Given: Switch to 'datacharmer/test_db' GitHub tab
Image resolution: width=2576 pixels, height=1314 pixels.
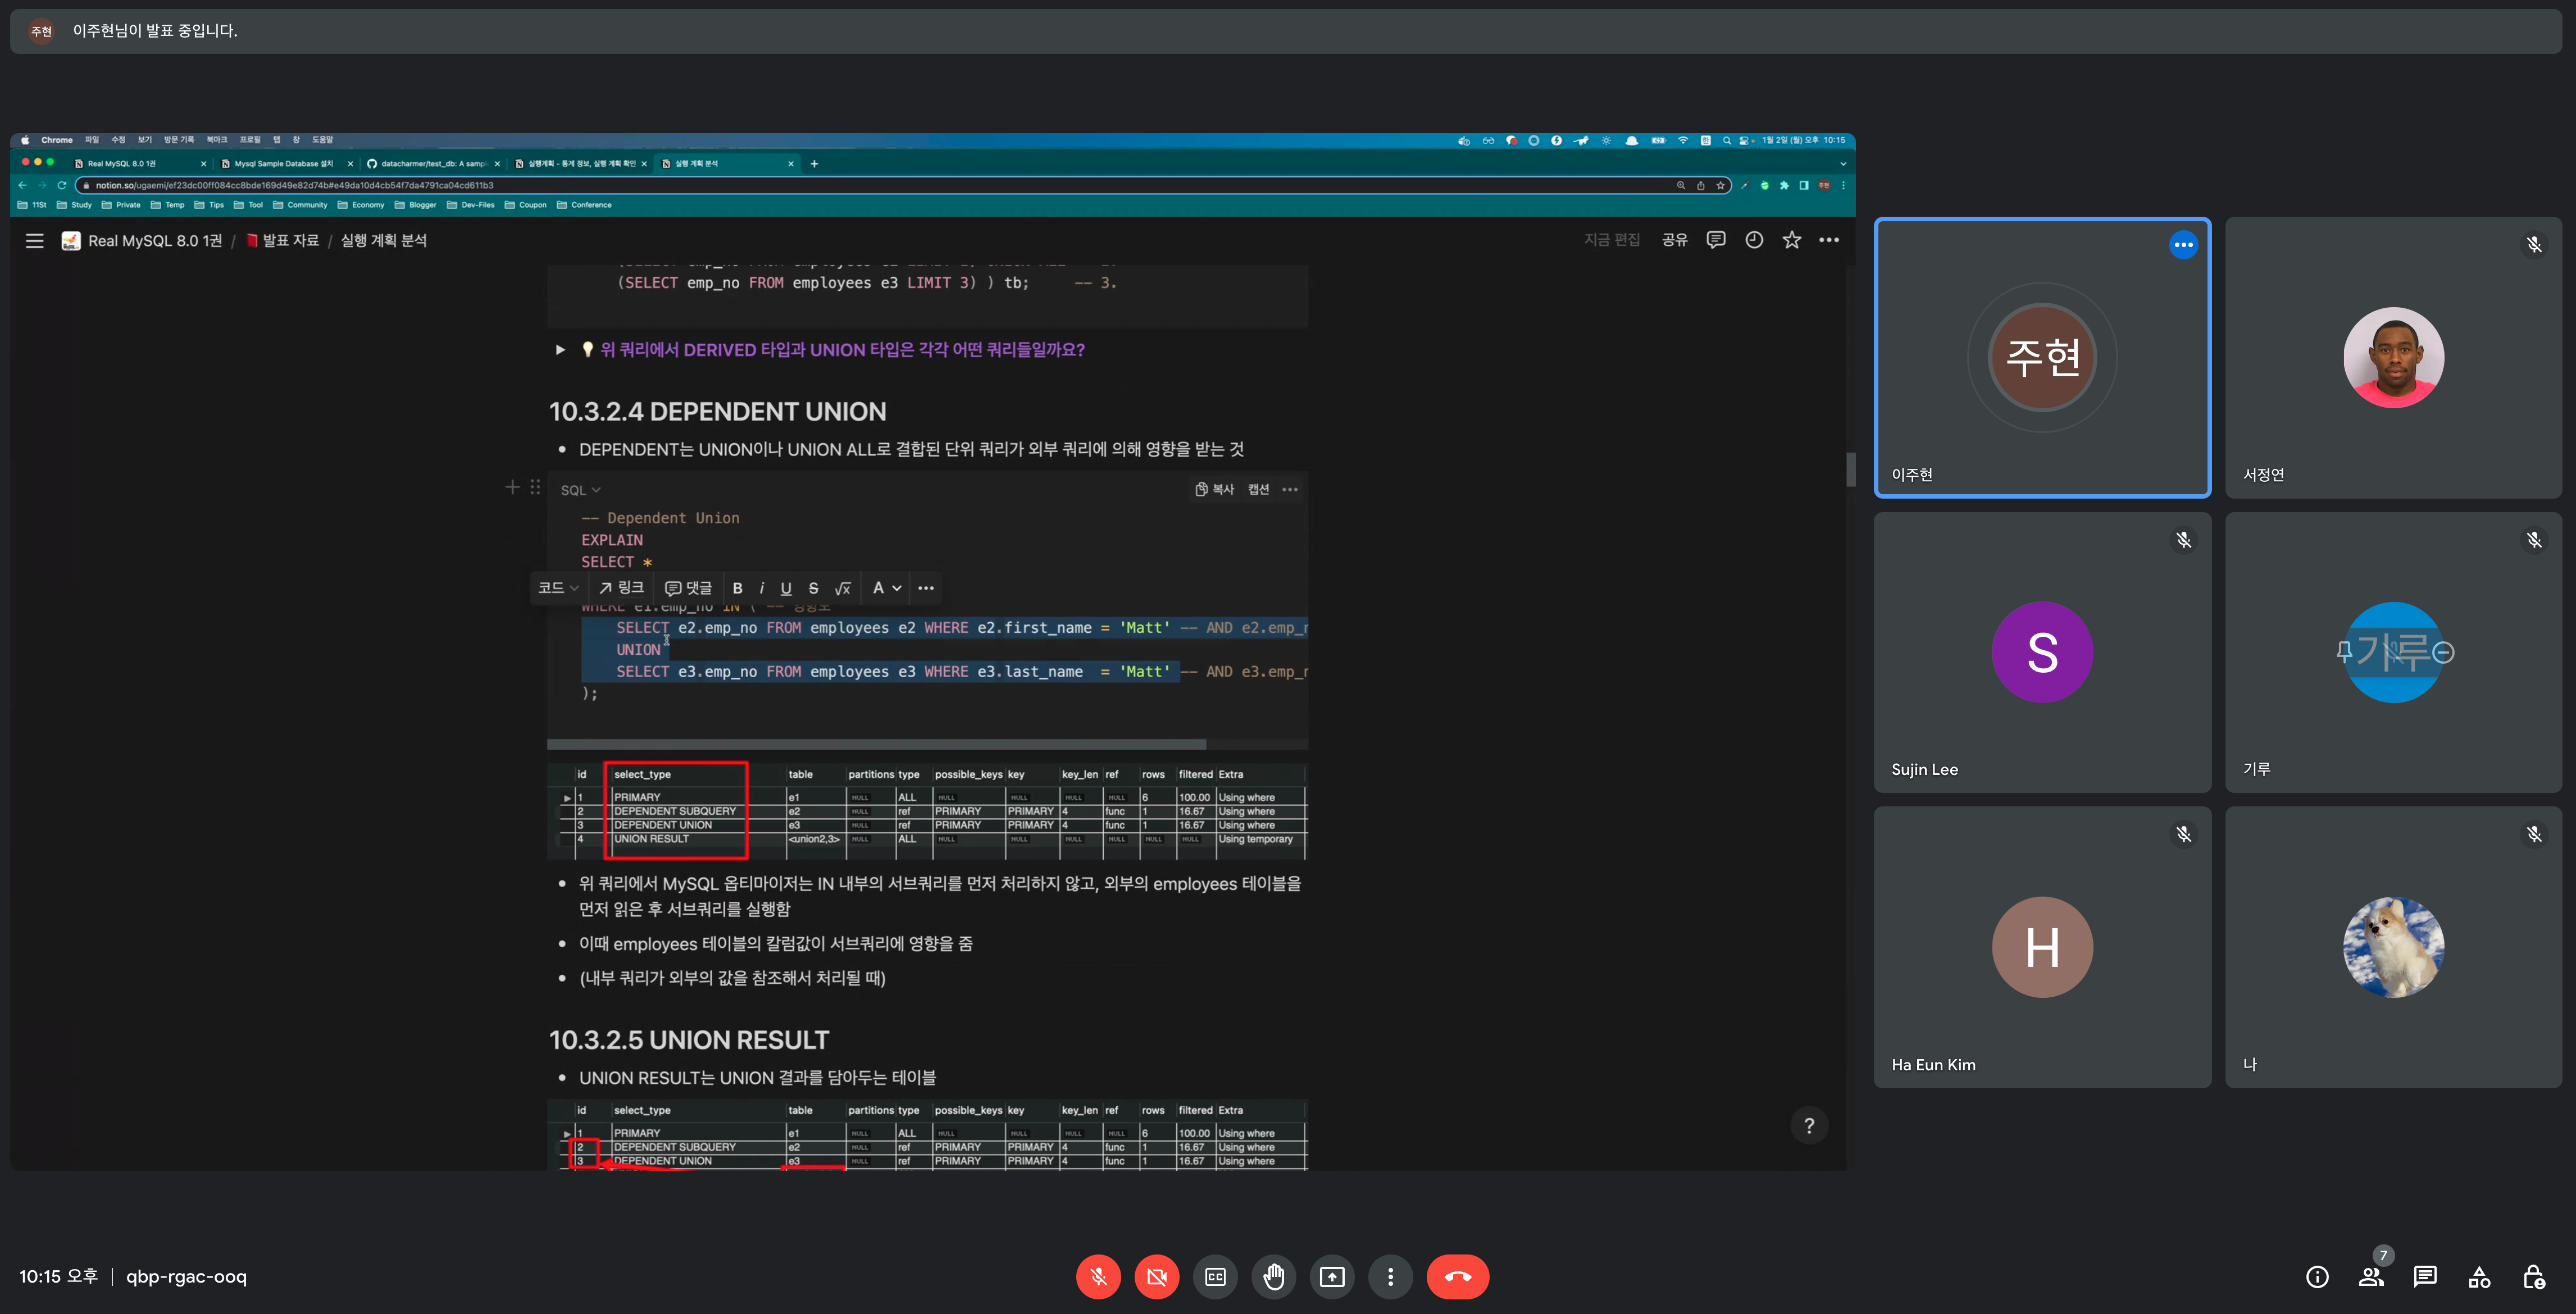Looking at the screenshot, I should click(x=433, y=163).
